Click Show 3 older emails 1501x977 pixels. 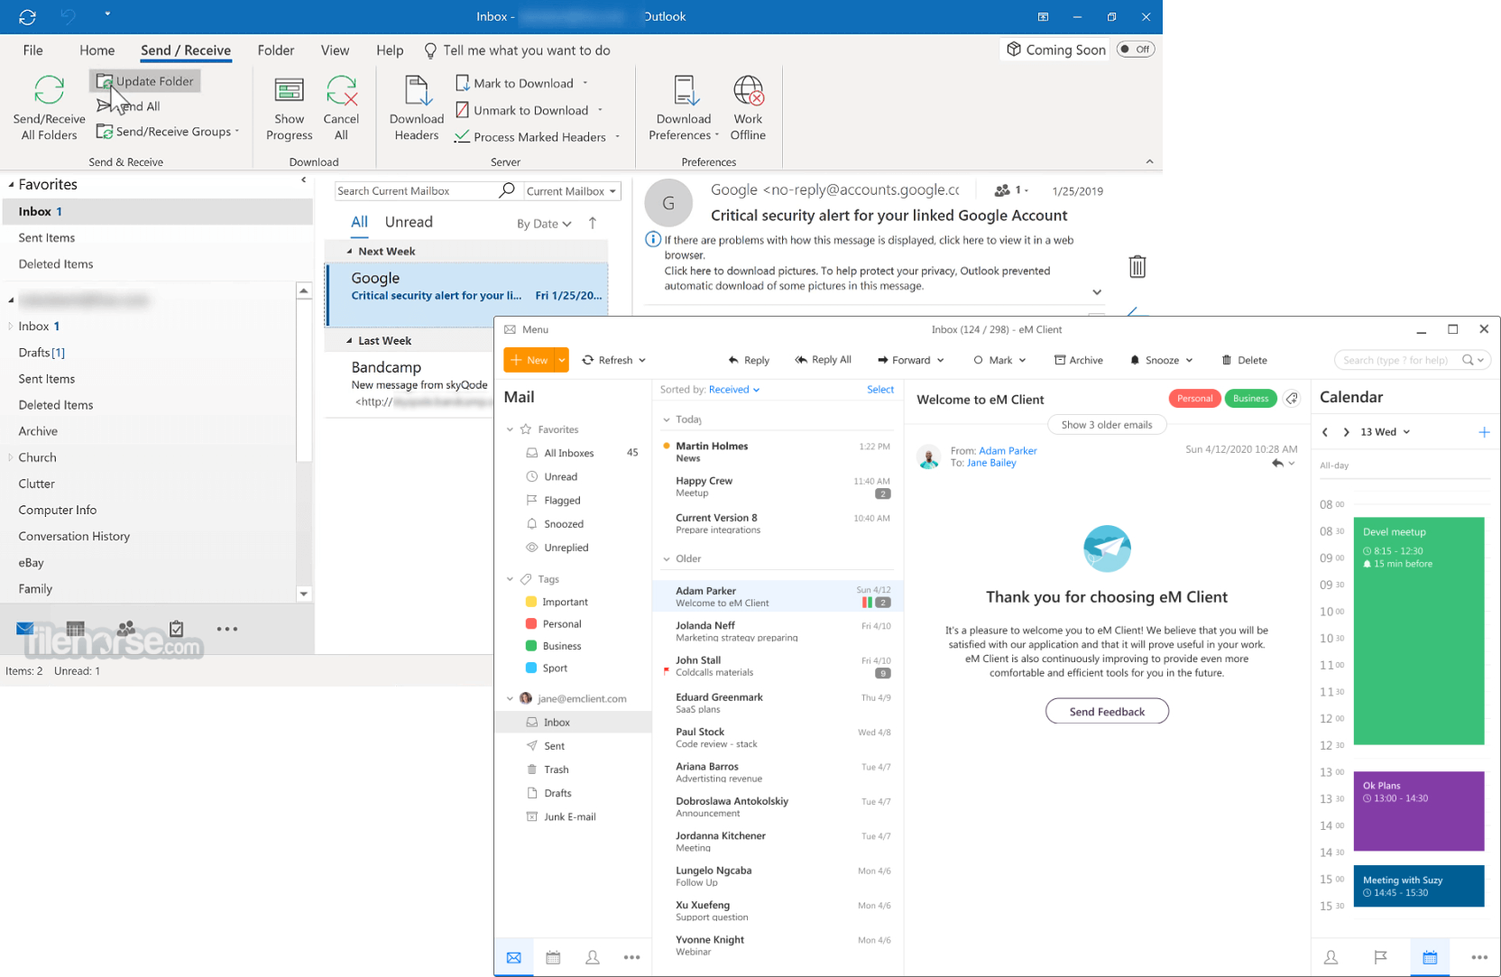1107,425
